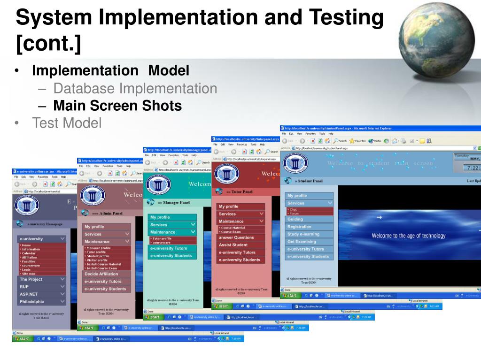Open the Chat link in the Student Panel
481x359 pixels.
pos(293,209)
